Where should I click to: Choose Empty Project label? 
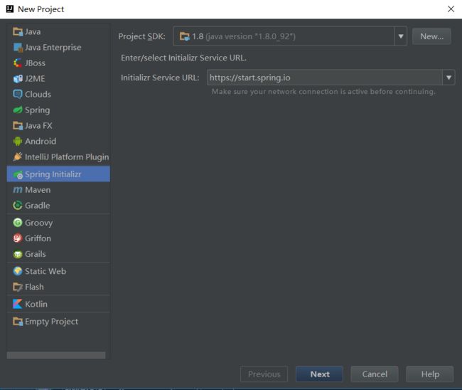coord(52,321)
